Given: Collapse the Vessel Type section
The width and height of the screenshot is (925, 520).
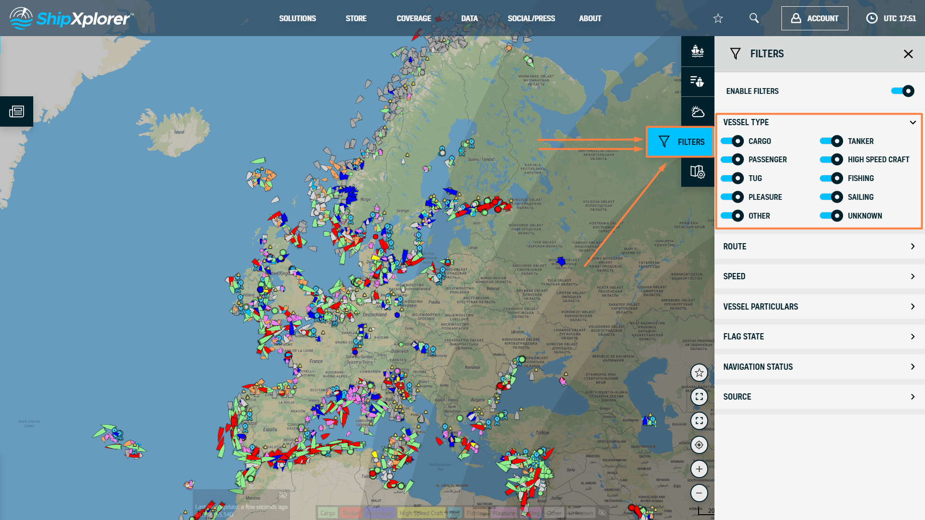Looking at the screenshot, I should tap(912, 122).
